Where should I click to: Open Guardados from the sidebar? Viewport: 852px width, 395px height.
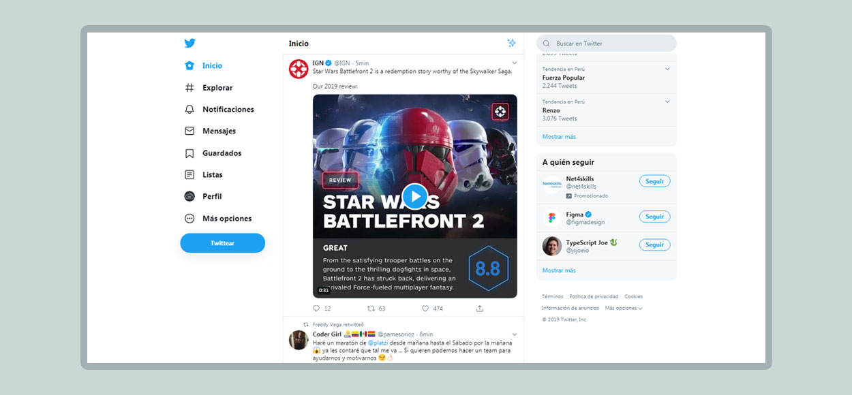pyautogui.click(x=222, y=153)
